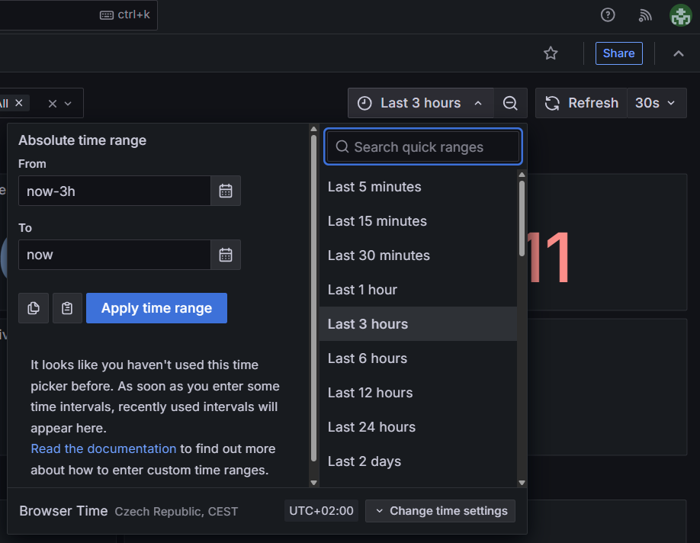700x543 pixels.
Task: Open the user profile avatar
Action: pos(679,14)
